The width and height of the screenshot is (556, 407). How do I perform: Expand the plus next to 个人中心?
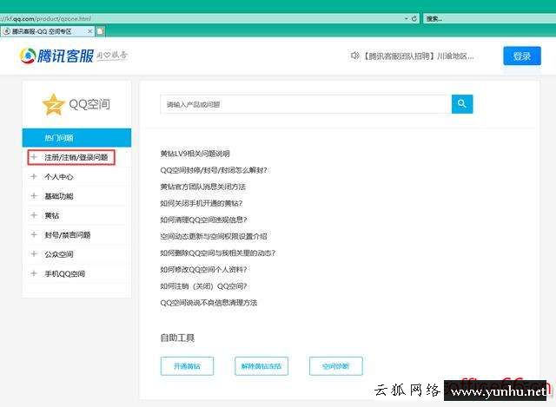tap(34, 176)
